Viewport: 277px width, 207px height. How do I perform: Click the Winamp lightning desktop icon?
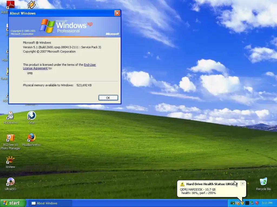pos(31,5)
